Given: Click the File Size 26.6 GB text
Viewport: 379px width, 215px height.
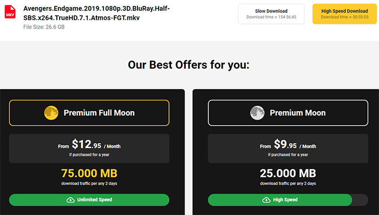Looking at the screenshot, I should click(x=44, y=27).
